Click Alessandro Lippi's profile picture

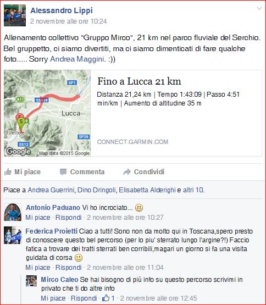15,15
